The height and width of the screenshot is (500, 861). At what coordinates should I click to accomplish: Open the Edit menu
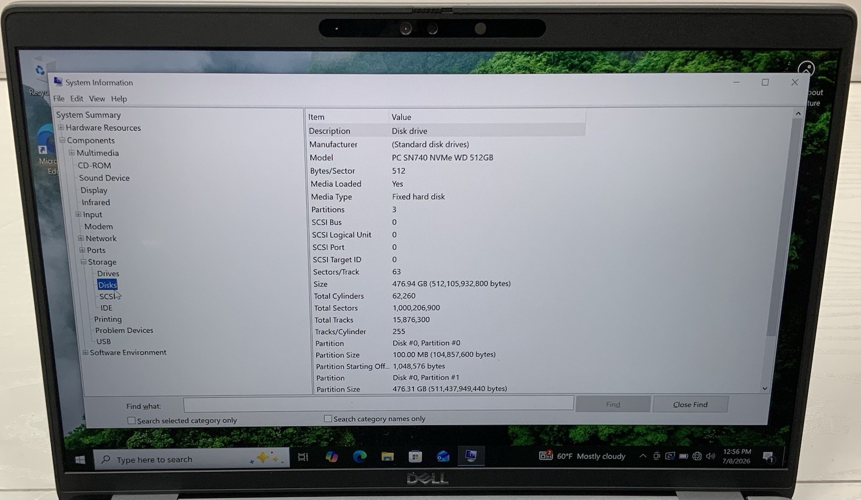pyautogui.click(x=76, y=98)
